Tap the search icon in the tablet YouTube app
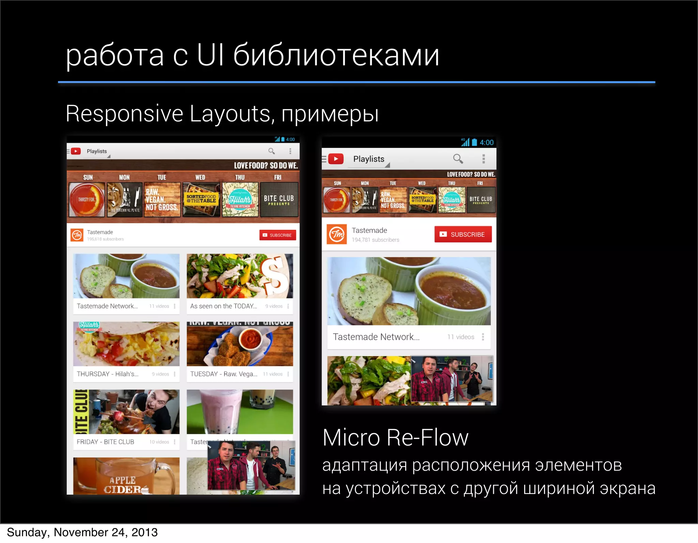The height and width of the screenshot is (543, 698). tap(272, 151)
